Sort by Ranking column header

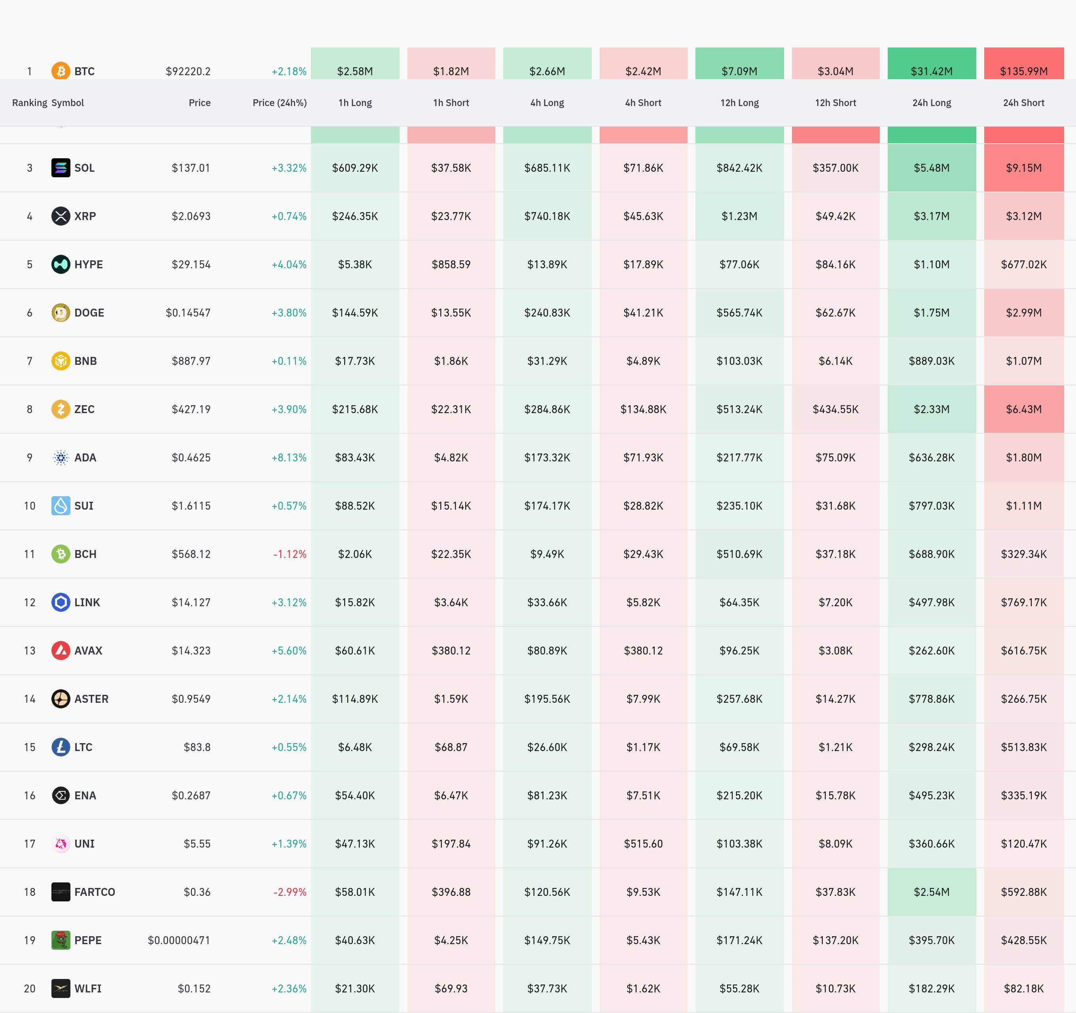[x=29, y=103]
